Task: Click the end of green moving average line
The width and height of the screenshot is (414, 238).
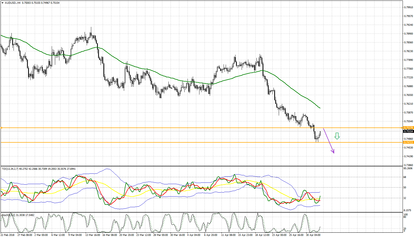Action: point(320,108)
